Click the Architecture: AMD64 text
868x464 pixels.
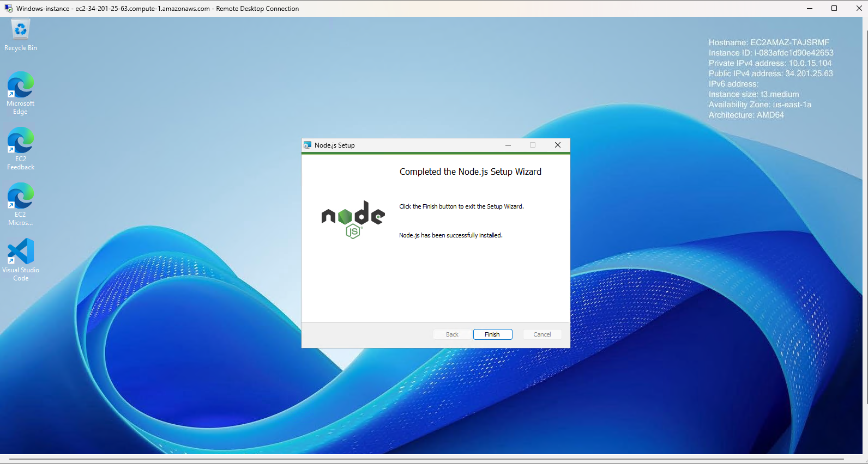pos(746,115)
